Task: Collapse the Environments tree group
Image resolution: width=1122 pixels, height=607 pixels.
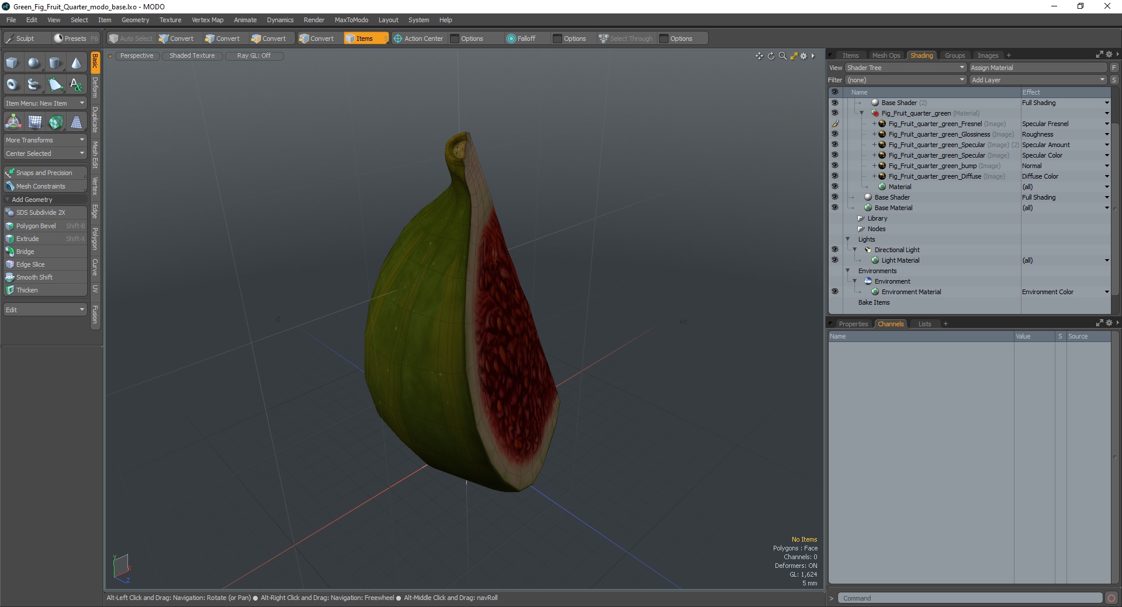Action: tap(848, 271)
